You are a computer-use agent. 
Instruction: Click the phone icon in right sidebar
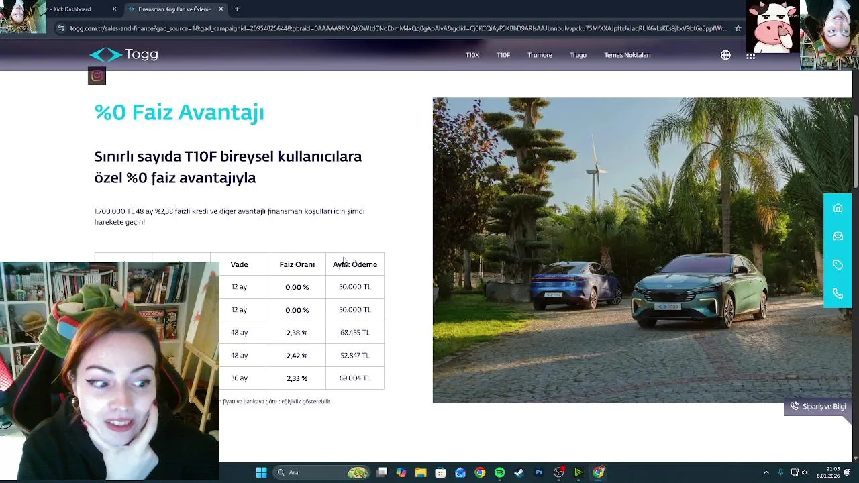(x=838, y=294)
